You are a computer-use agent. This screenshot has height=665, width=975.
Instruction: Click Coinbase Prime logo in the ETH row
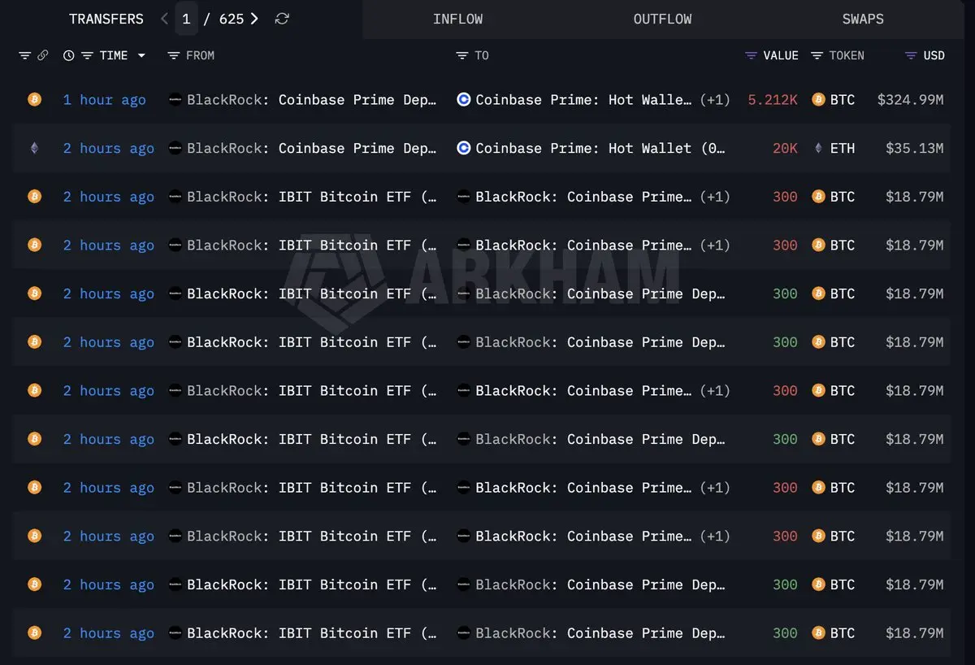(464, 149)
